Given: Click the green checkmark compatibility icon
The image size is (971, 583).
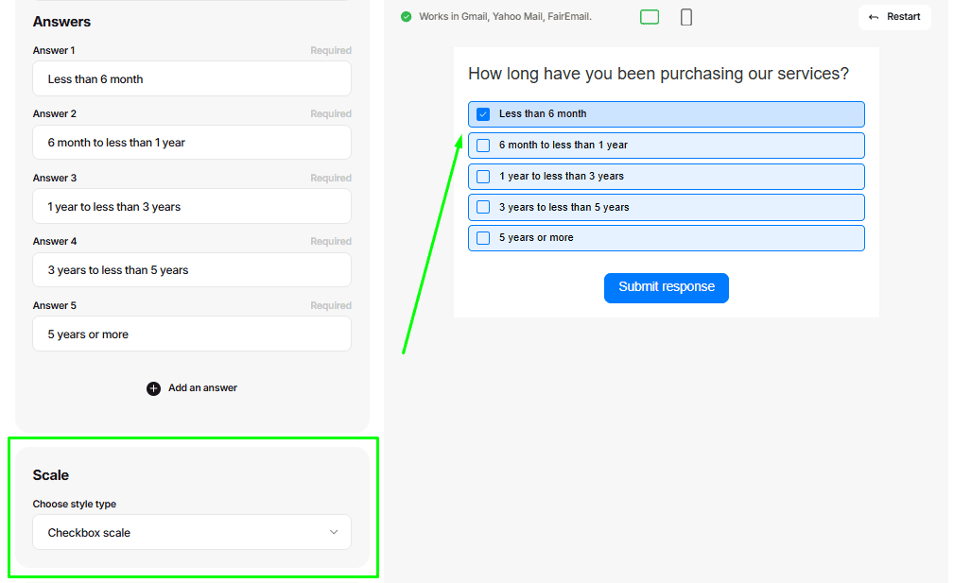Looking at the screenshot, I should point(406,16).
